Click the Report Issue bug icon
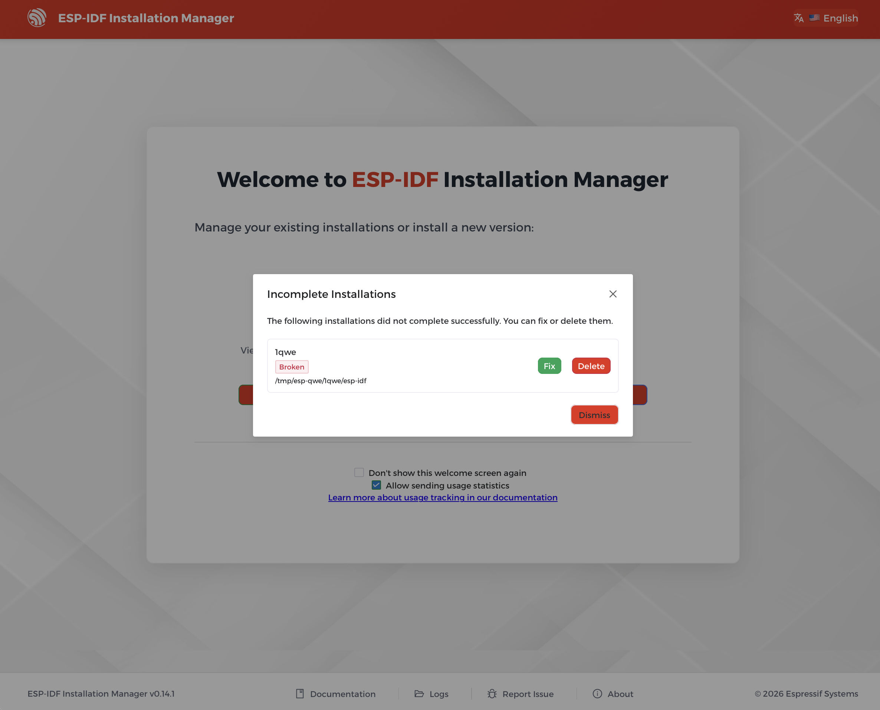 492,694
